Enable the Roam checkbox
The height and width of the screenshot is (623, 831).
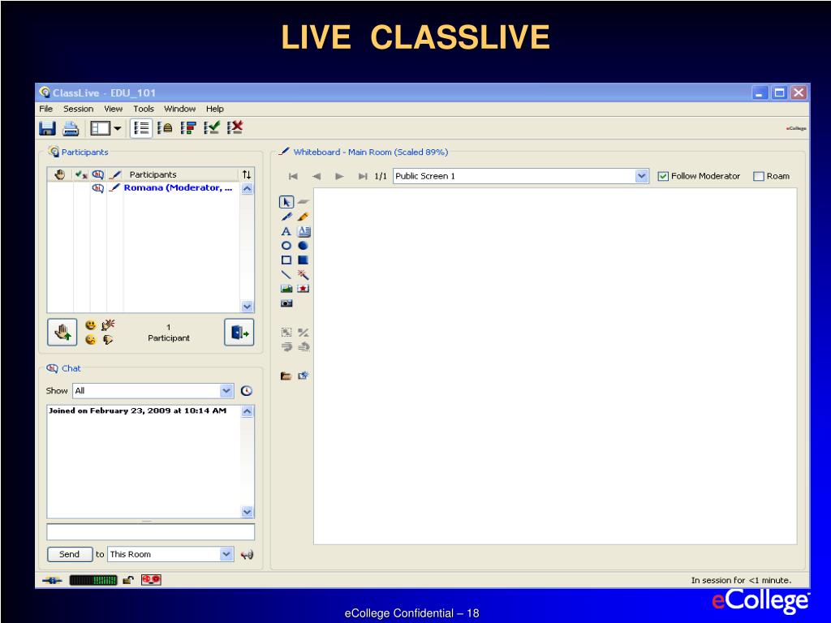pos(759,176)
